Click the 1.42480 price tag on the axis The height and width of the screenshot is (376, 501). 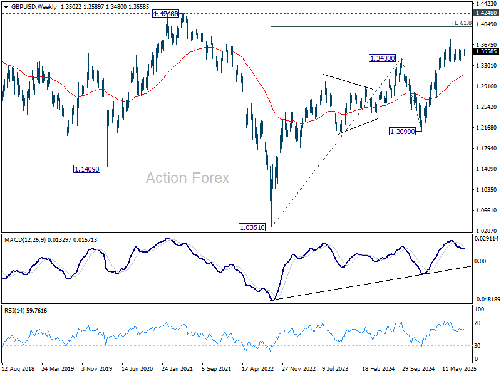pos(487,13)
